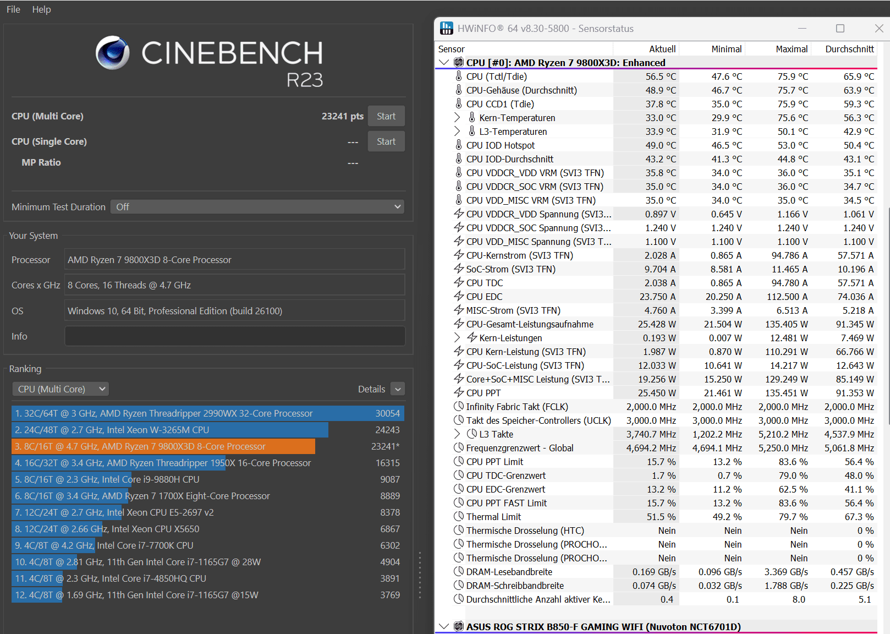Click the HWiNFO window title icon

[x=447, y=28]
